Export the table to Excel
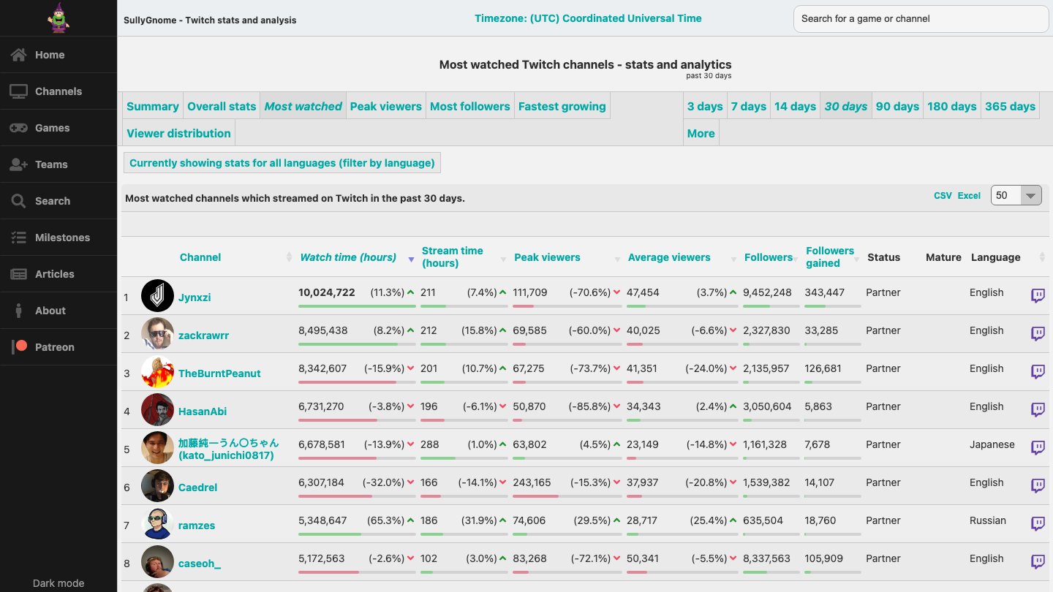Image resolution: width=1053 pixels, height=592 pixels. pyautogui.click(x=970, y=195)
